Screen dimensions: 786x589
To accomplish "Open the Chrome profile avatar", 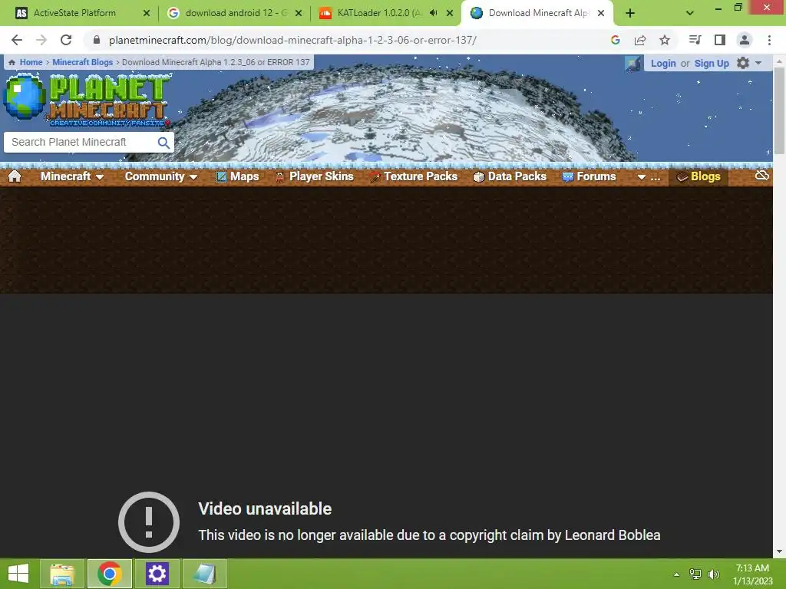I will tap(745, 40).
